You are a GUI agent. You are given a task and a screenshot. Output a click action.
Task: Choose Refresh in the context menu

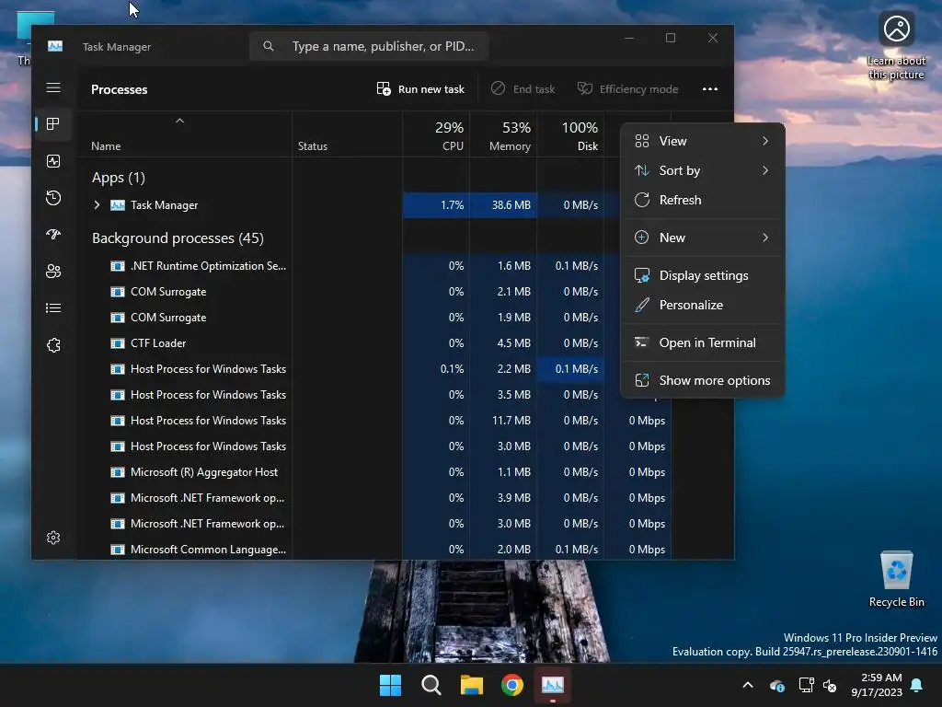[x=702, y=200]
